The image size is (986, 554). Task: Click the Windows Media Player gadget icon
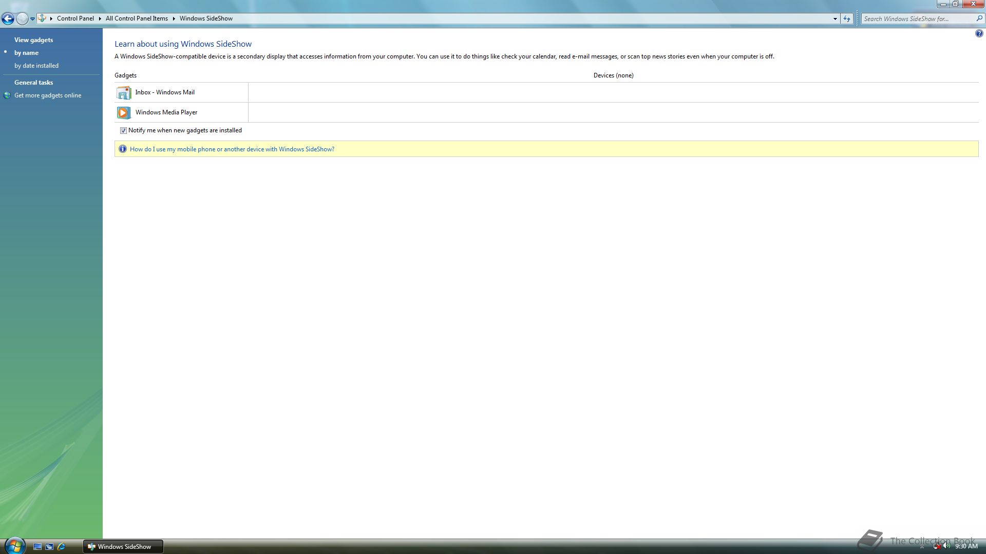pyautogui.click(x=123, y=112)
